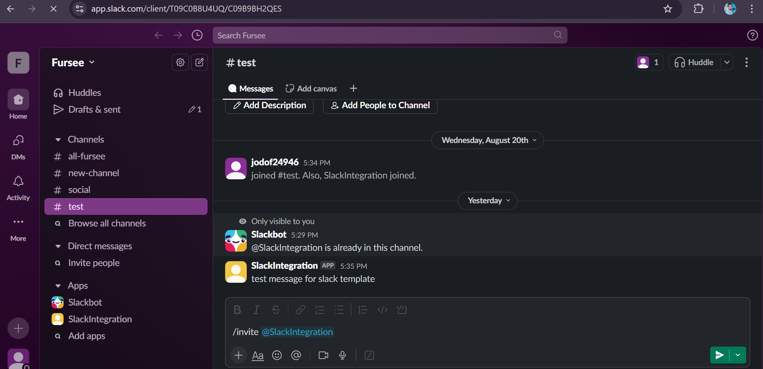
Task: Toggle strikethrough formatting in composer
Action: 276,310
